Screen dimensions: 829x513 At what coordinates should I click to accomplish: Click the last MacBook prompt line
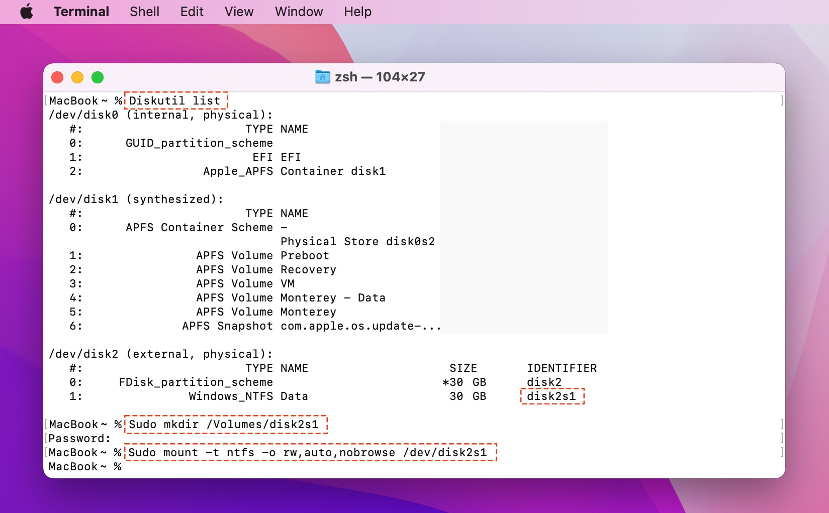click(x=84, y=466)
